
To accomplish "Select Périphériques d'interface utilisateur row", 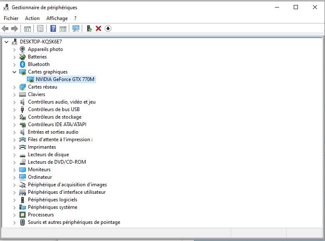I will (x=67, y=192).
